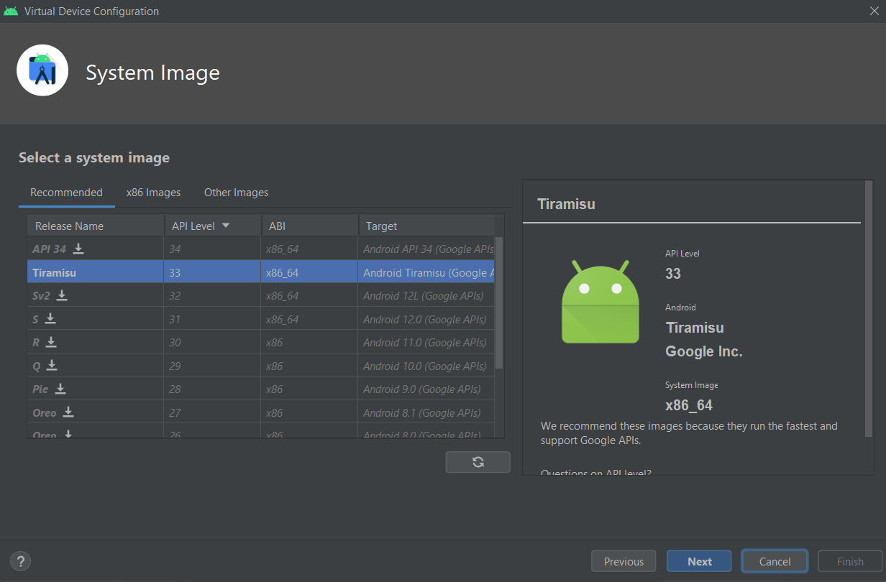Click the Cancel button
This screenshot has height=582, width=886.
pos(775,562)
